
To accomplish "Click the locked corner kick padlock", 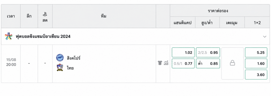I will [x=232, y=63].
